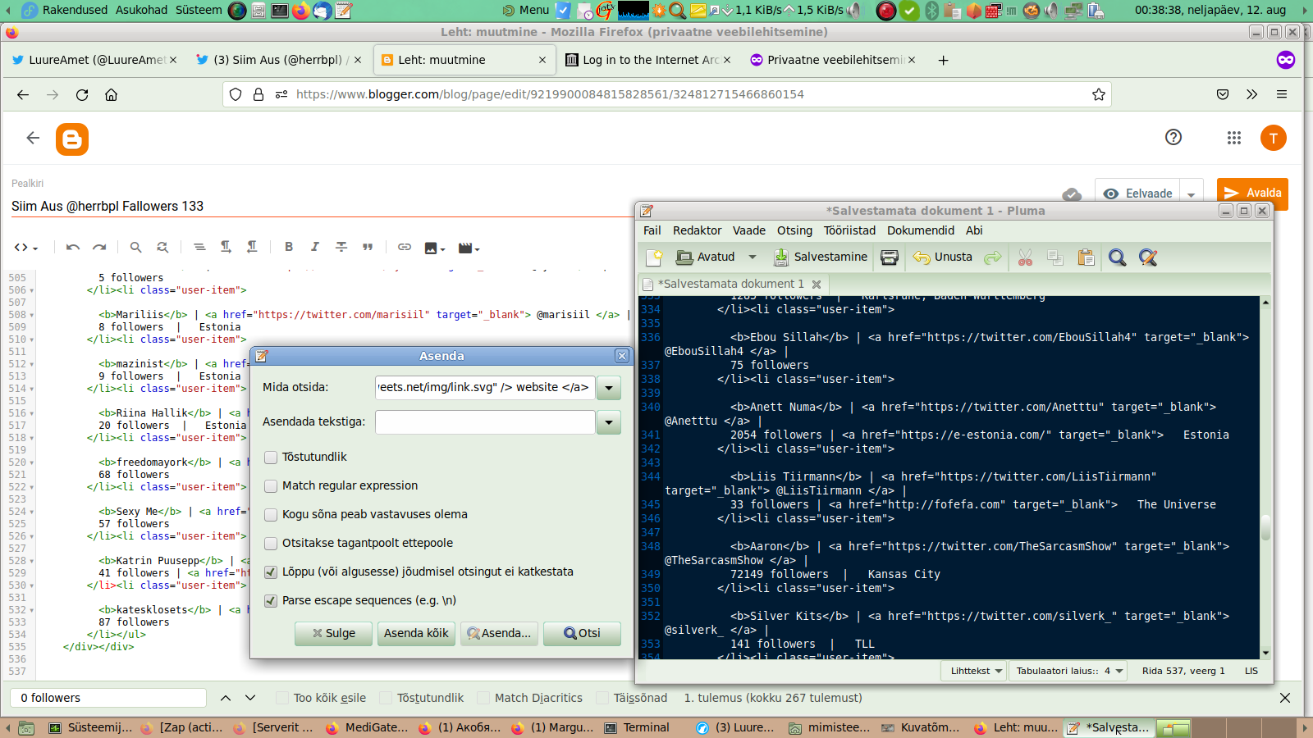Viewport: 1313px width, 738px height.
Task: Uncheck Parse escape sequences option
Action: click(x=271, y=601)
